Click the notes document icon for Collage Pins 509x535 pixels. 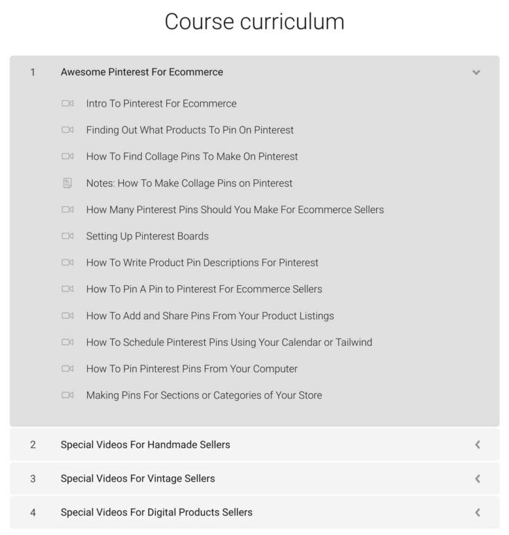pyautogui.click(x=67, y=183)
